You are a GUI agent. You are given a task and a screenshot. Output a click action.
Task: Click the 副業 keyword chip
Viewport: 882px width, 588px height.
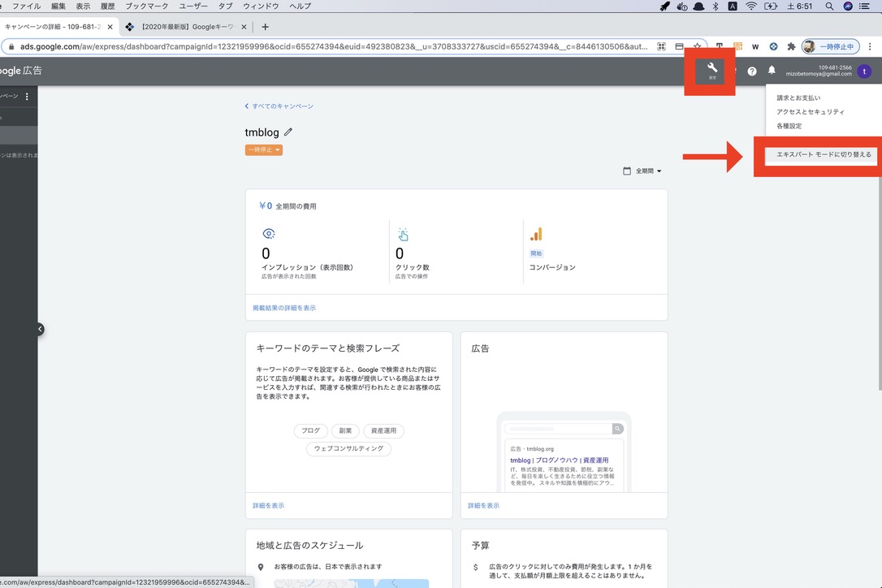[345, 430]
